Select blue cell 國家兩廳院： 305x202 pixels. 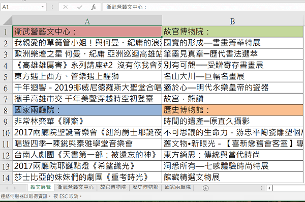click(87, 110)
